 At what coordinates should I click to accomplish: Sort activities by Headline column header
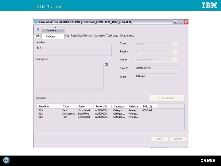pyautogui.click(x=49, y=106)
